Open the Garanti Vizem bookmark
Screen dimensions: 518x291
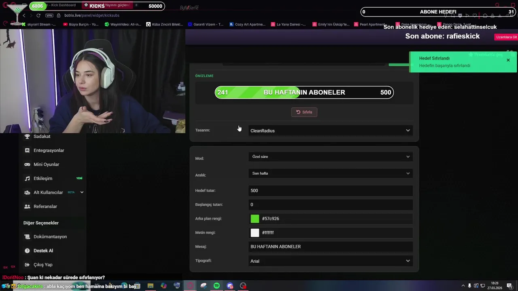pos(206,24)
